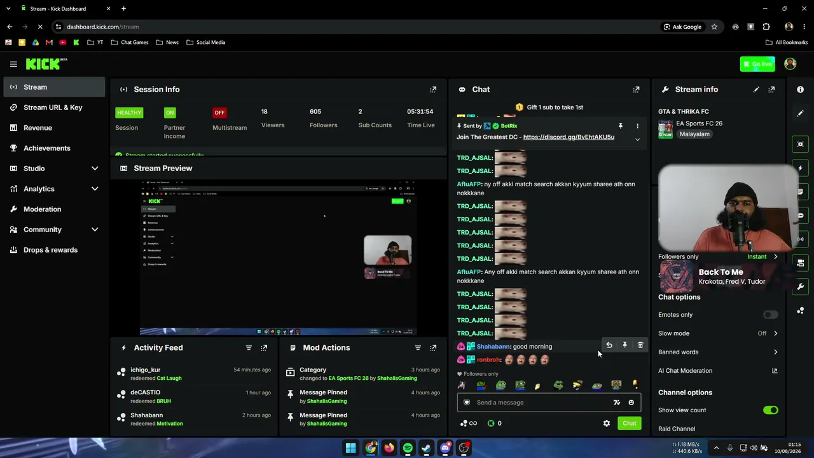Screen dimensions: 814x458
Task: Send message with Chat button
Action: 630,423
